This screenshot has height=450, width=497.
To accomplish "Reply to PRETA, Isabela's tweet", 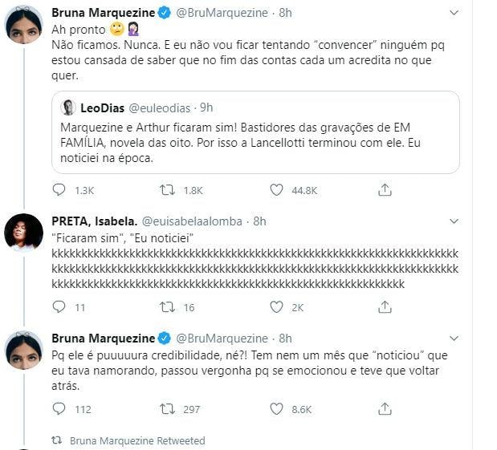I will coord(59,307).
